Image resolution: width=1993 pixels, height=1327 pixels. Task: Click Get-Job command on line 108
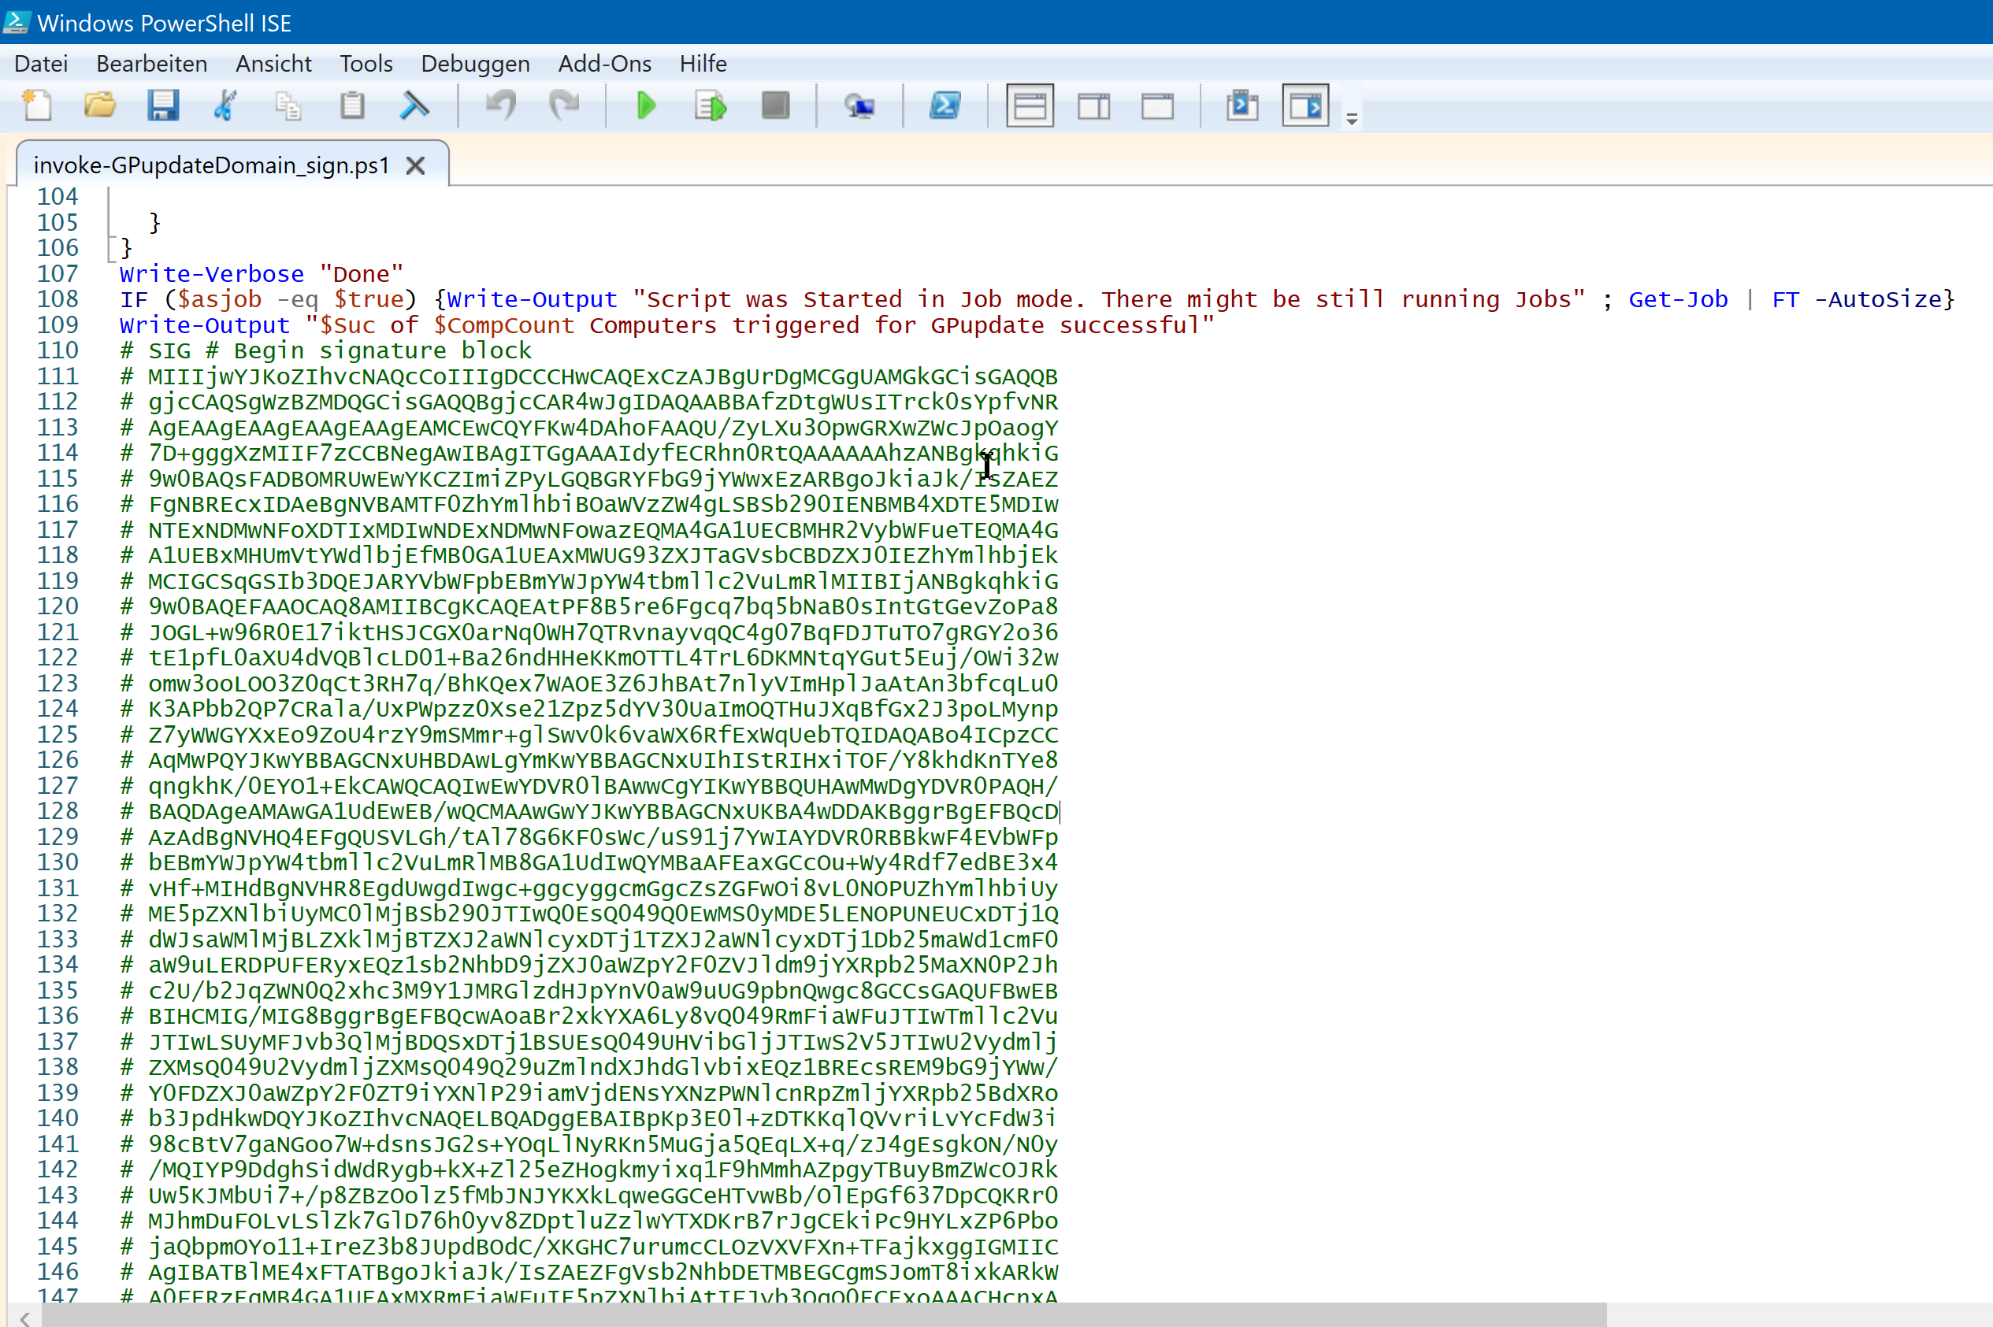[1678, 298]
